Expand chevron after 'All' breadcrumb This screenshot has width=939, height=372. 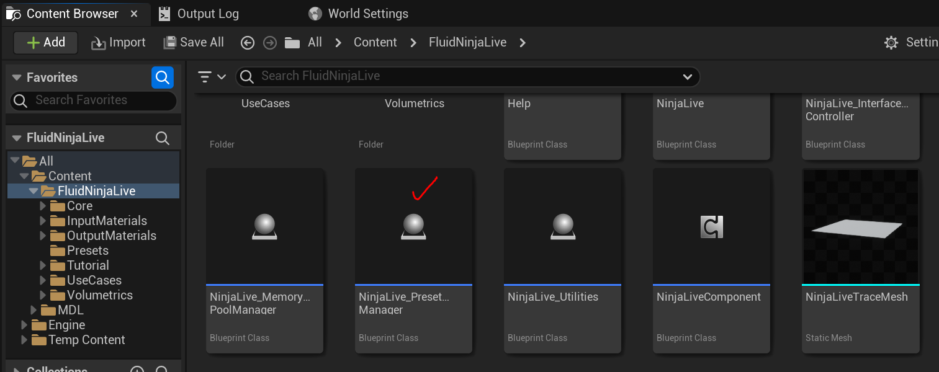(338, 42)
